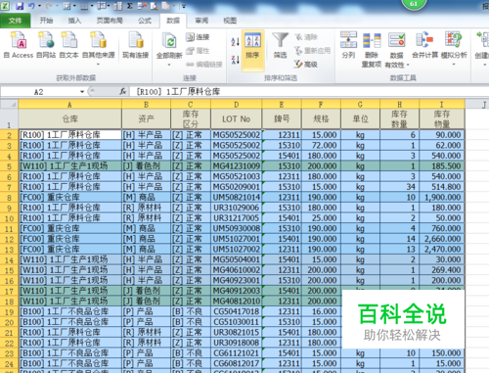Switch to the 页面布局 tab
The width and height of the screenshot is (489, 373).
click(110, 21)
